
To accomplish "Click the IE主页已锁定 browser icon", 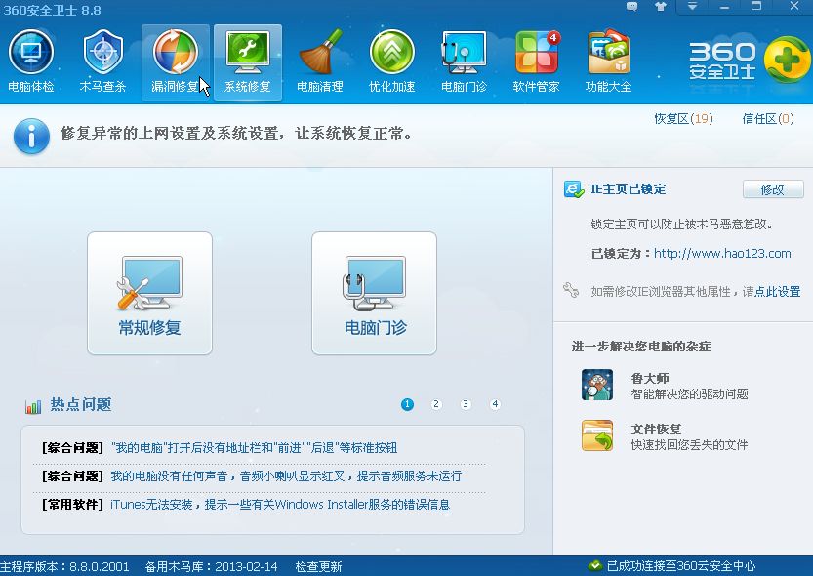I will pyautogui.click(x=574, y=189).
